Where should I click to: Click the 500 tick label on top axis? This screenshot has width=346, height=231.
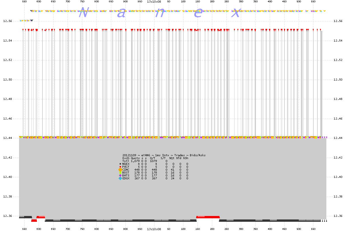point(299,1)
